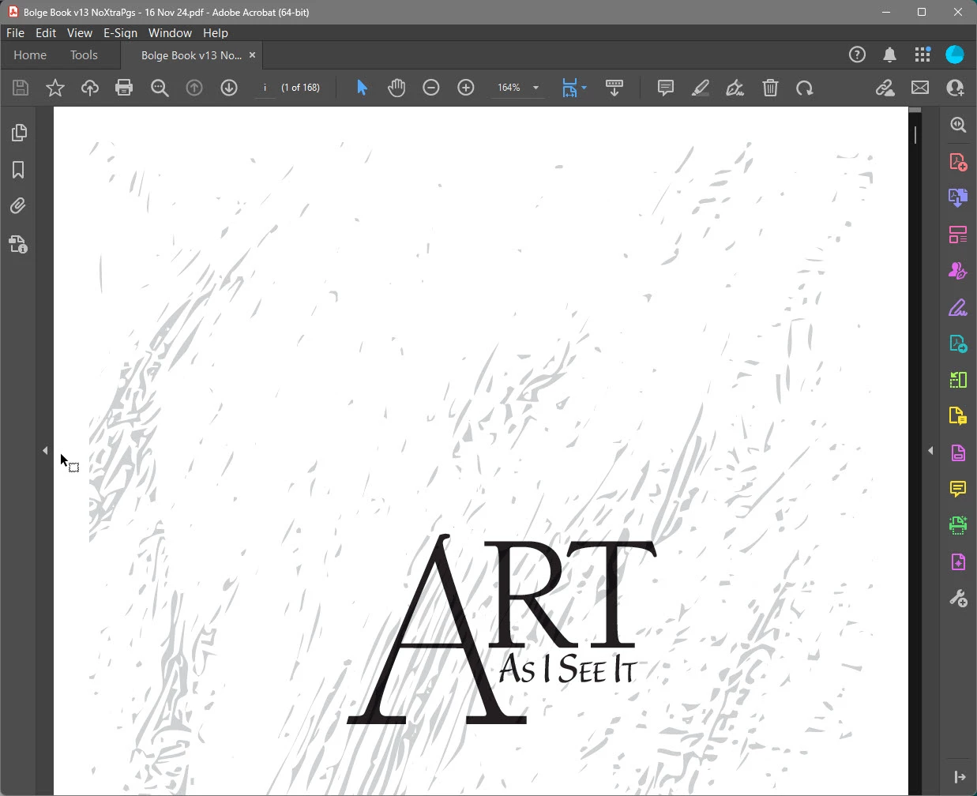Image resolution: width=977 pixels, height=796 pixels.
Task: Open the Sign document tool
Action: [x=735, y=88]
